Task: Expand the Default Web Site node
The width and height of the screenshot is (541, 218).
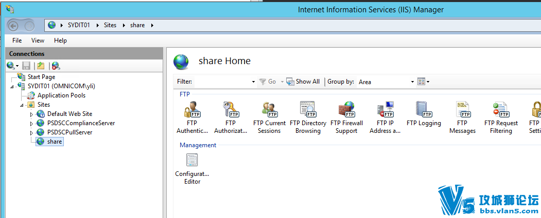Action: point(31,114)
